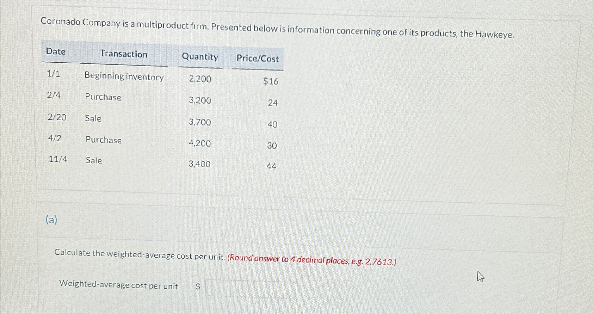Click the quantity value 3,200
This screenshot has height=314, width=593.
point(200,100)
